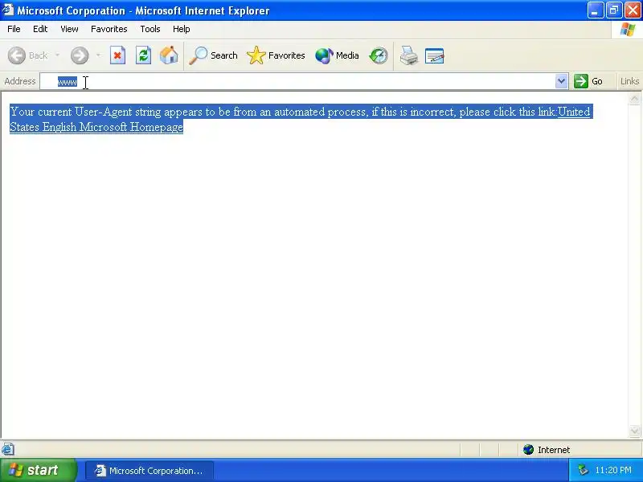Screen dimensions: 643x482
Task: Open the Address bar dropdown list
Action: (x=561, y=81)
